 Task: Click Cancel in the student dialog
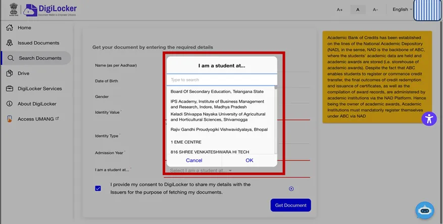194,160
